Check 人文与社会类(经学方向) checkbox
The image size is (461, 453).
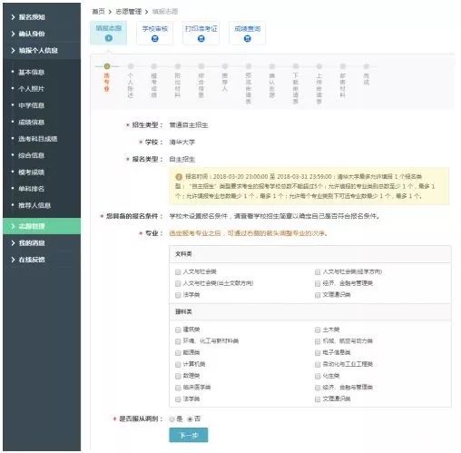click(318, 272)
